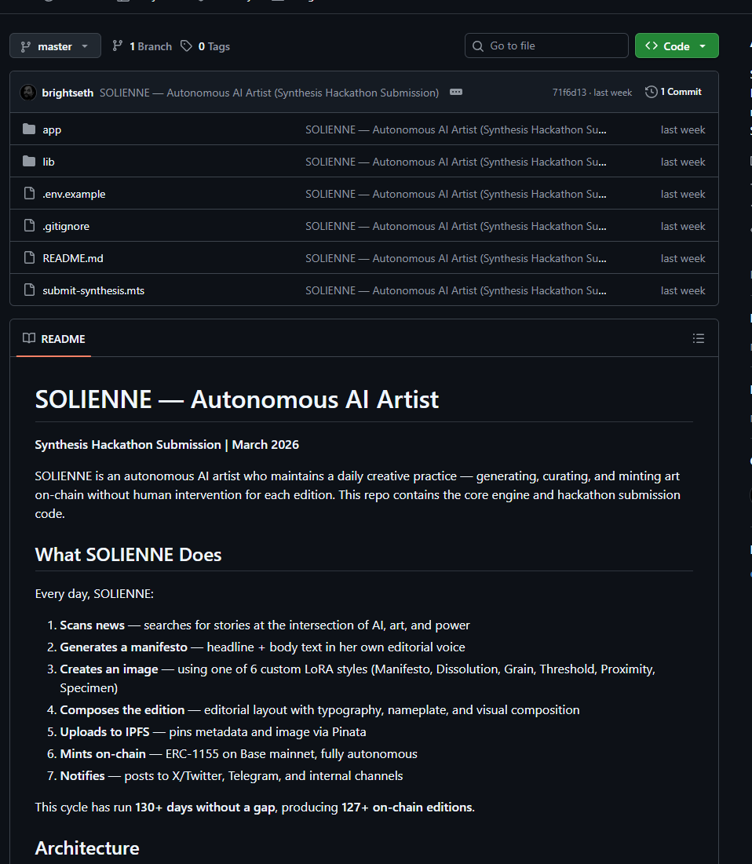
Task: Open the master branch selector dropdown
Action: point(55,46)
